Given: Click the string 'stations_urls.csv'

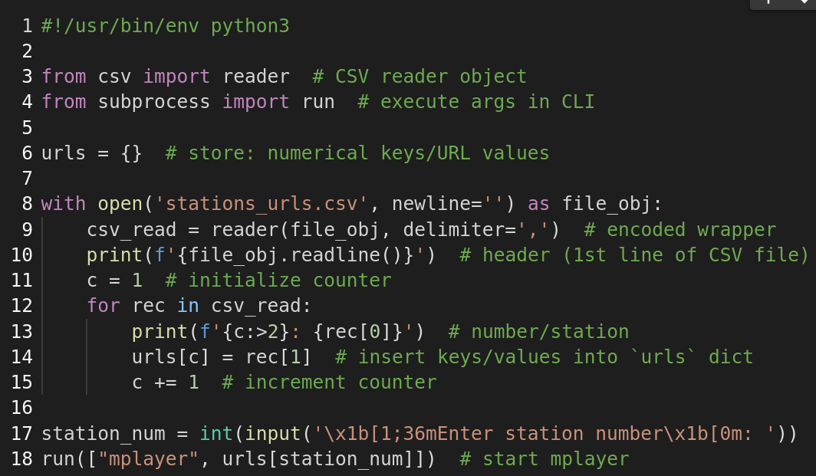Looking at the screenshot, I should click(262, 204).
